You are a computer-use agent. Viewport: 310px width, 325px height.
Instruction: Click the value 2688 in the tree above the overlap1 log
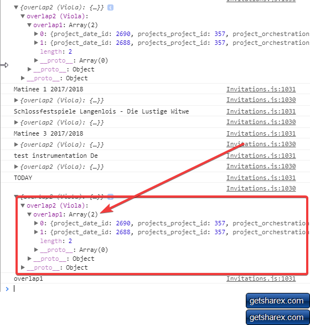click(x=123, y=232)
